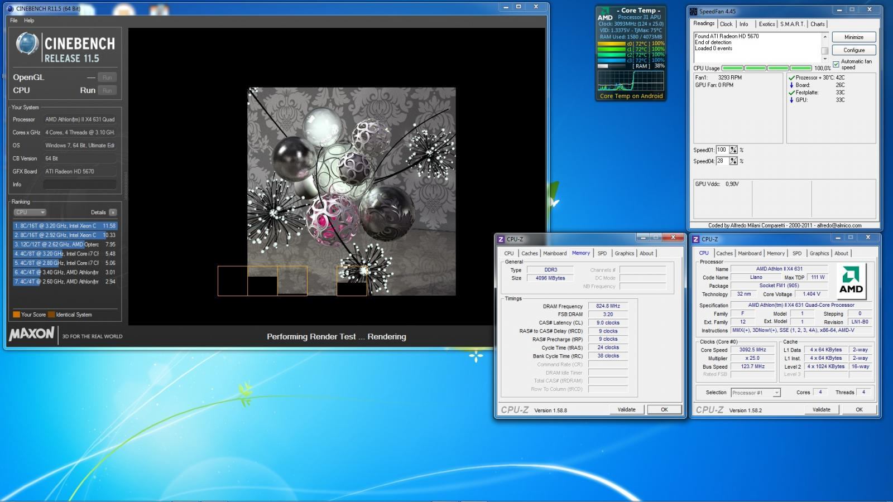
Task: Click the Core Temp load graph
Action: point(631,81)
